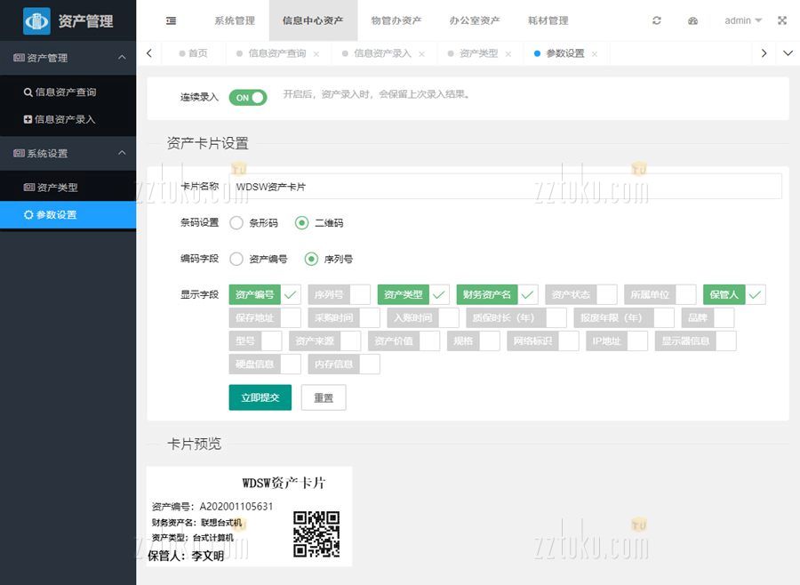The image size is (800, 585).
Task: Turn off the 连续录入 switch
Action: [248, 98]
